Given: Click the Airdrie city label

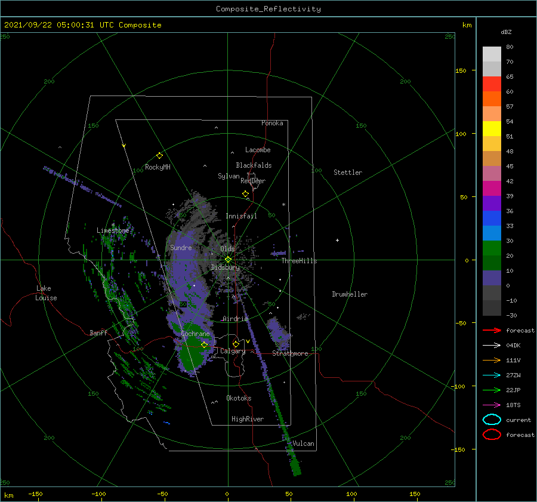Looking at the screenshot, I should point(235,319).
